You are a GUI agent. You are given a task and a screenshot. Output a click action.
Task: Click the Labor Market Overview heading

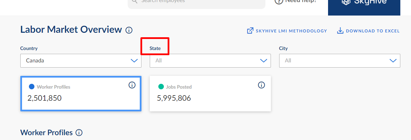pos(71,30)
